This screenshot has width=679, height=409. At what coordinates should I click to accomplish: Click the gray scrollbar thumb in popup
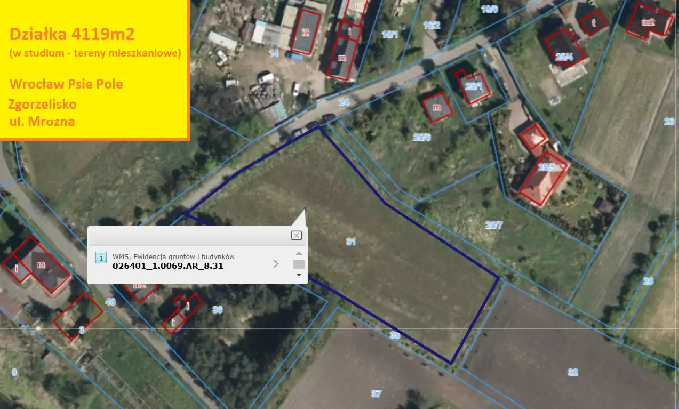[299, 264]
